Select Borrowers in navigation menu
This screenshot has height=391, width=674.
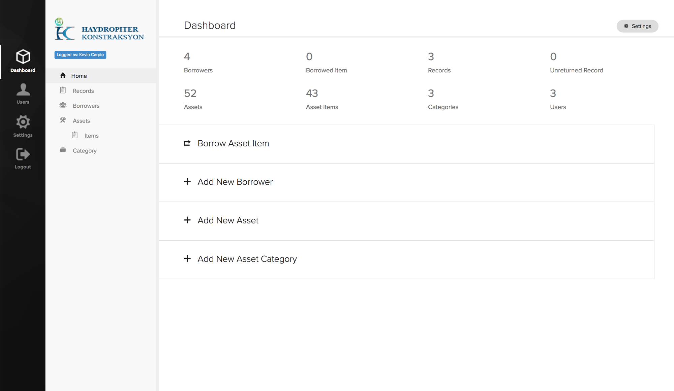tap(86, 106)
